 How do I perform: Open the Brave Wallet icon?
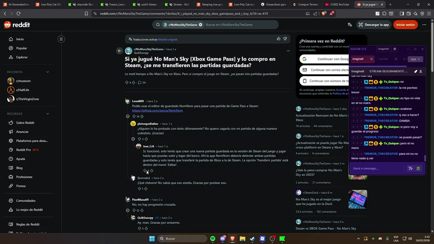click(409, 14)
